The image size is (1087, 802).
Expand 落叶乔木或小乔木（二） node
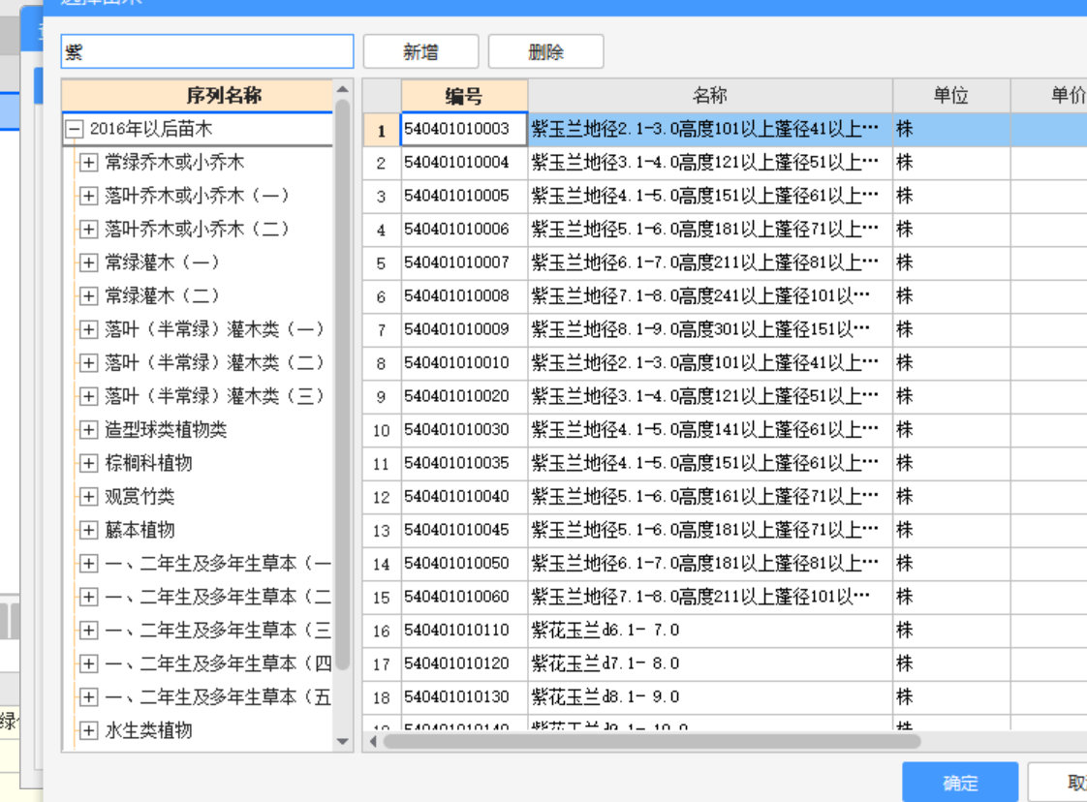click(x=88, y=229)
